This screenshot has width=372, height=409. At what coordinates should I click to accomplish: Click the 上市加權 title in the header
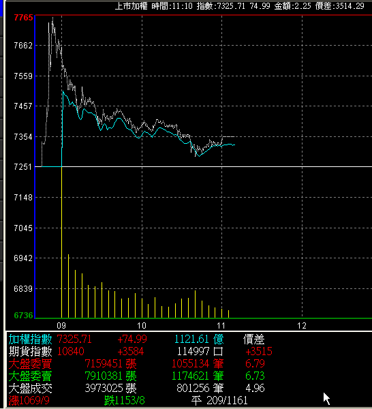point(131,6)
